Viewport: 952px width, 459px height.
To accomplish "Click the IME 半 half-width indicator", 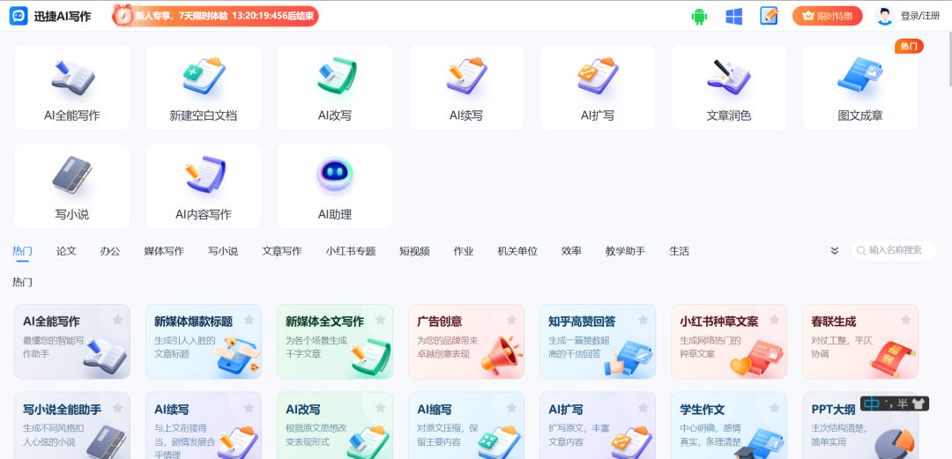I will tap(903, 403).
